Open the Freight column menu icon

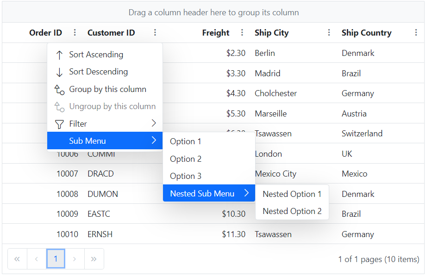point(242,32)
